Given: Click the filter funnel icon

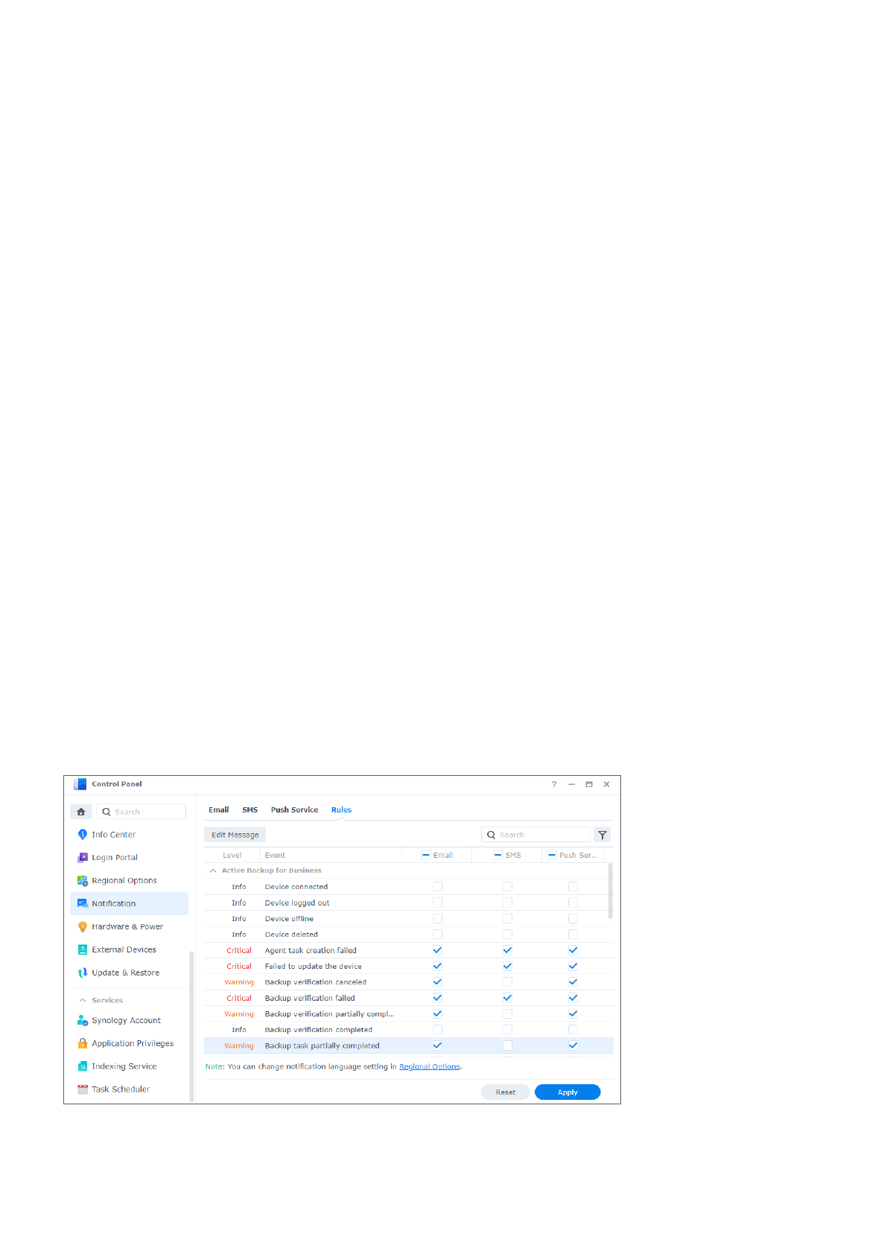Looking at the screenshot, I should coord(602,835).
